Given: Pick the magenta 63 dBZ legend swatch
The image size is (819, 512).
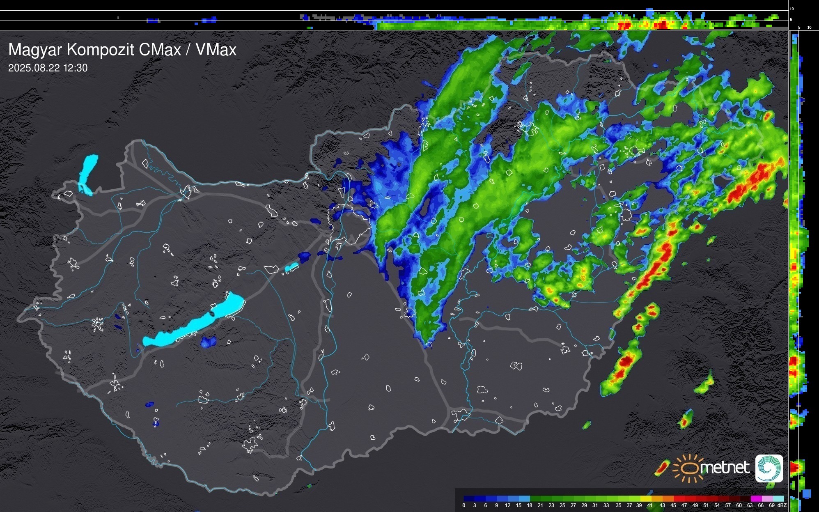Looking at the screenshot, I should [756, 498].
